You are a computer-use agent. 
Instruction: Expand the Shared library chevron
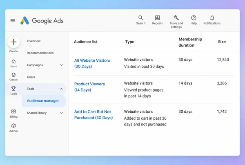[61, 113]
